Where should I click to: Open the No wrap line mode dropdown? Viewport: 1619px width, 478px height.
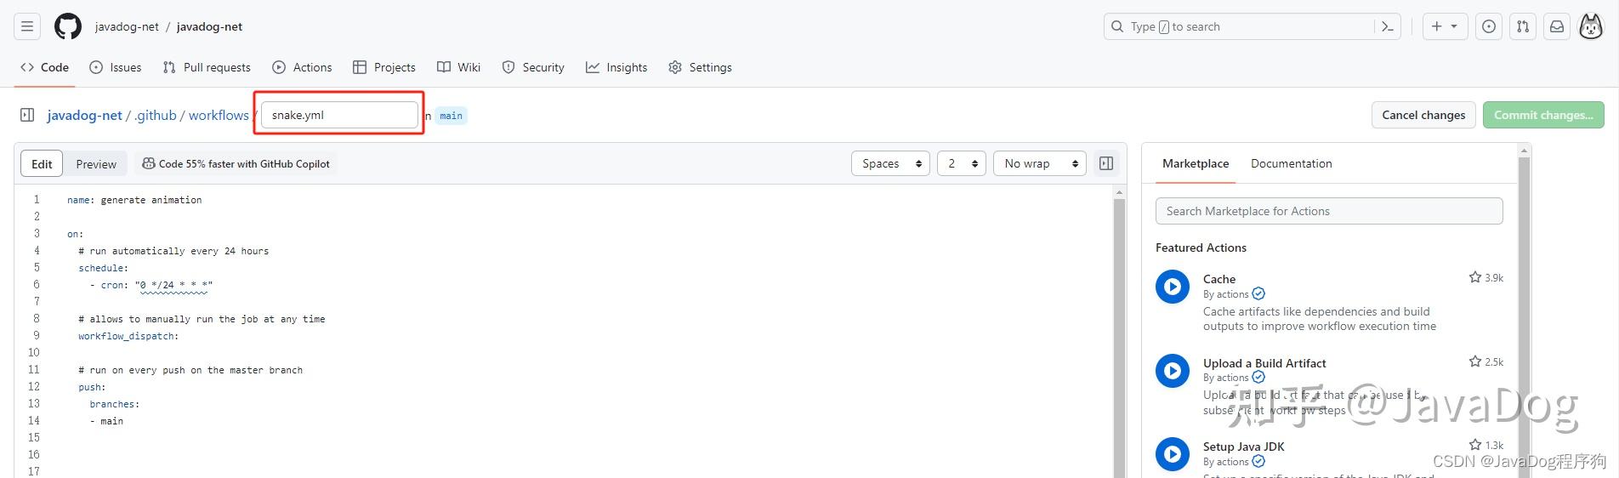click(x=1041, y=163)
